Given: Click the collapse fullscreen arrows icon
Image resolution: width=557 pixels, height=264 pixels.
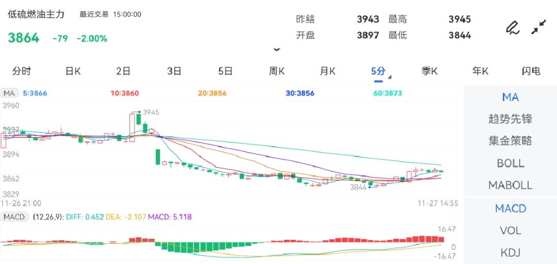Looking at the screenshot, I should pyautogui.click(x=538, y=27).
